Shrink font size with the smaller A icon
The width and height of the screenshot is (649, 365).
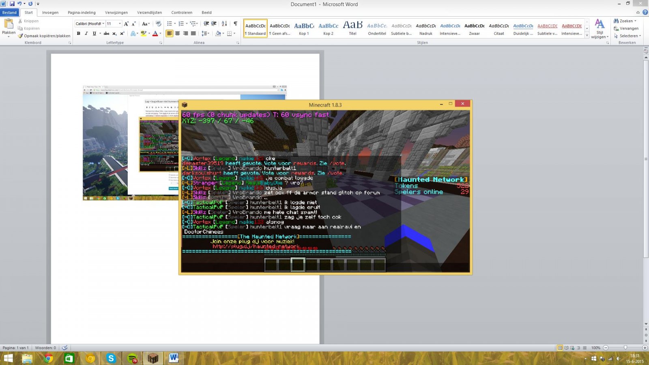pyautogui.click(x=133, y=24)
